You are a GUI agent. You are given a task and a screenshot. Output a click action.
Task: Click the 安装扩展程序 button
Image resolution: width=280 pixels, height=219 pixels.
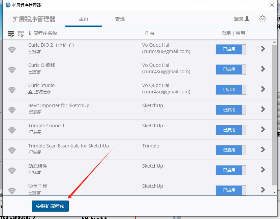[x=50, y=206]
